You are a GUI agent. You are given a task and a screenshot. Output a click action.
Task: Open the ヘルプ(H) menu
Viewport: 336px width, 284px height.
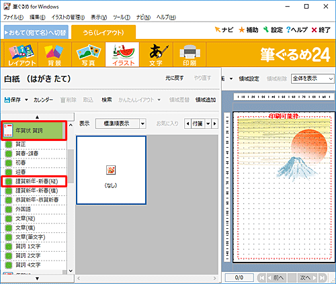[x=166, y=17]
